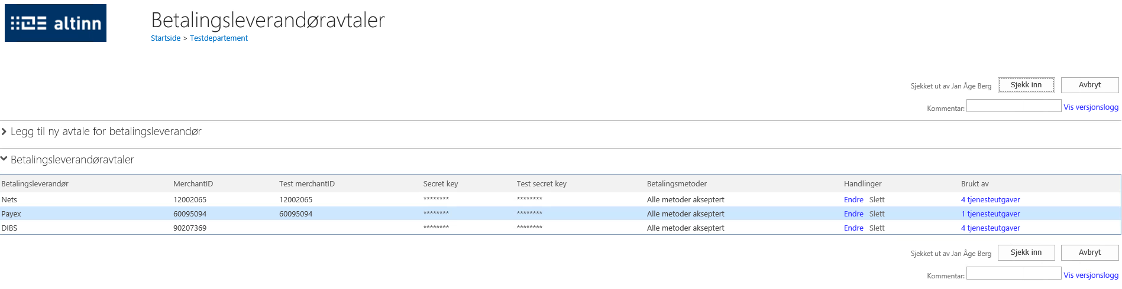Focus the top Kommentar input field
This screenshot has height=289, width=1122.
click(x=1014, y=106)
